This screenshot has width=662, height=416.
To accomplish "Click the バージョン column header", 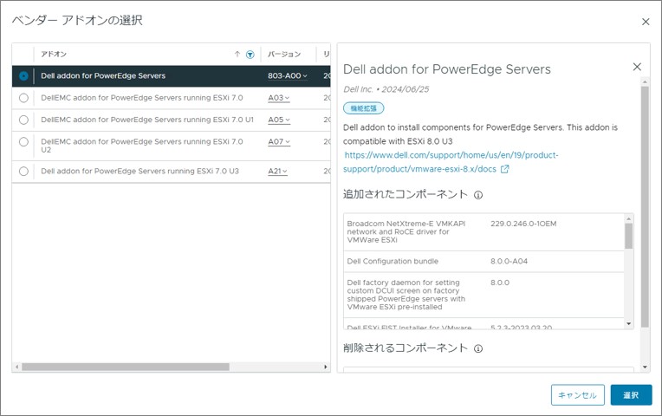I will coord(284,54).
